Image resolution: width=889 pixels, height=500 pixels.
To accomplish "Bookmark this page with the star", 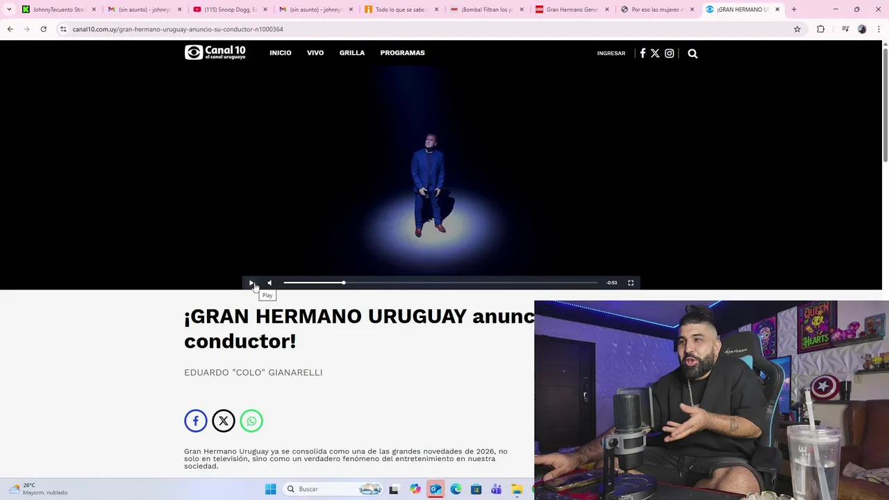I will (797, 29).
